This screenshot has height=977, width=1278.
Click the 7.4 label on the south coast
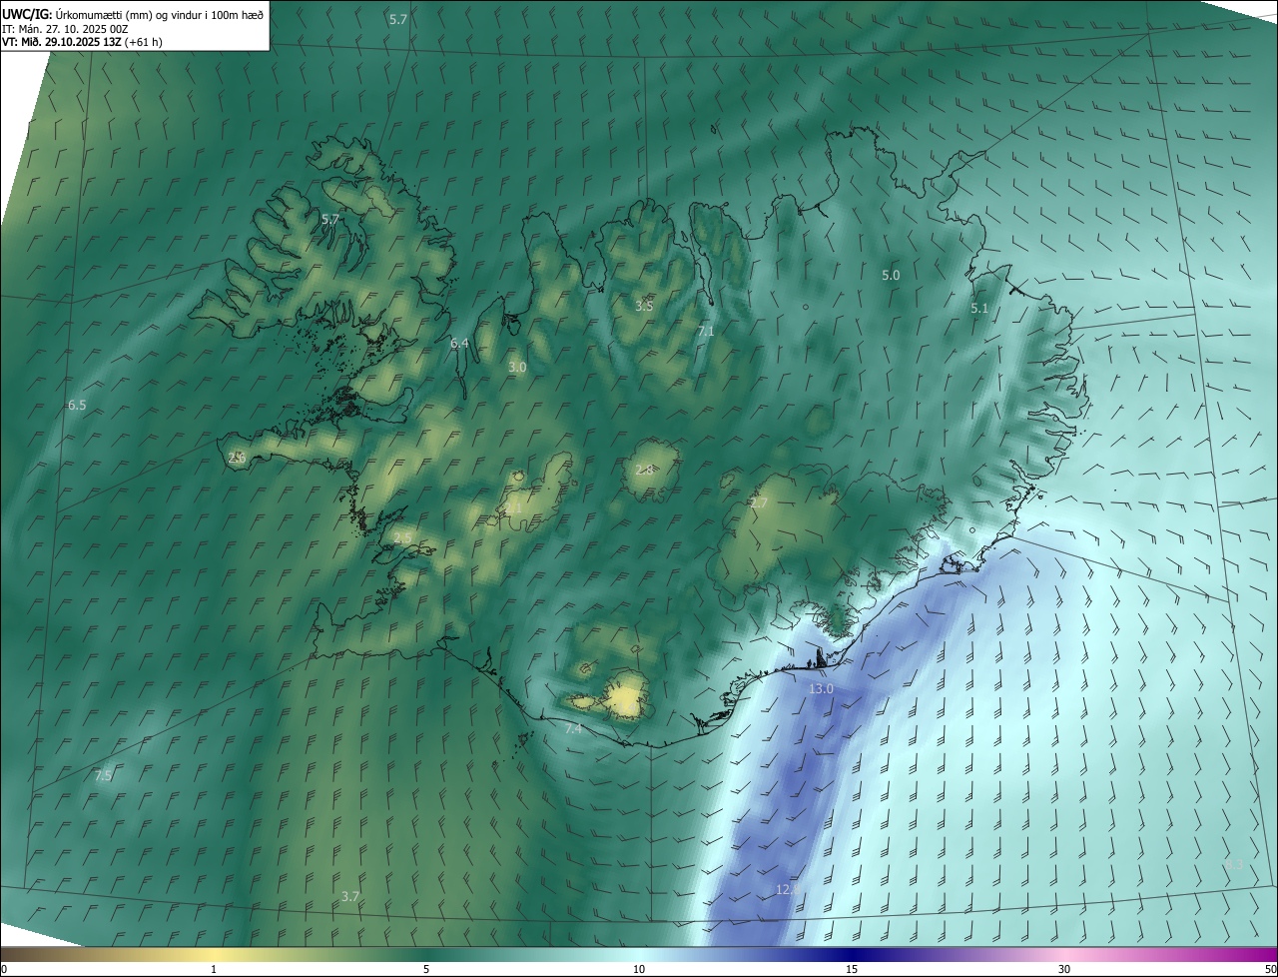573,729
